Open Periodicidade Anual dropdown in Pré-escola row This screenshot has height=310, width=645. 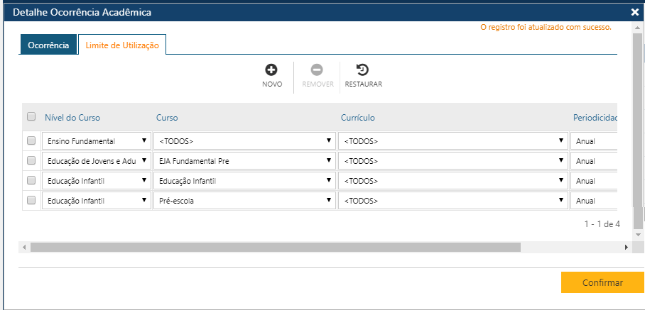click(594, 201)
